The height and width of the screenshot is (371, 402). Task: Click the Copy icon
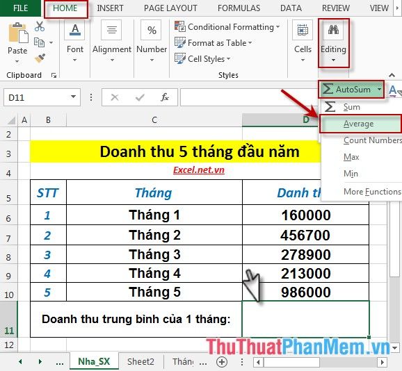point(40,42)
